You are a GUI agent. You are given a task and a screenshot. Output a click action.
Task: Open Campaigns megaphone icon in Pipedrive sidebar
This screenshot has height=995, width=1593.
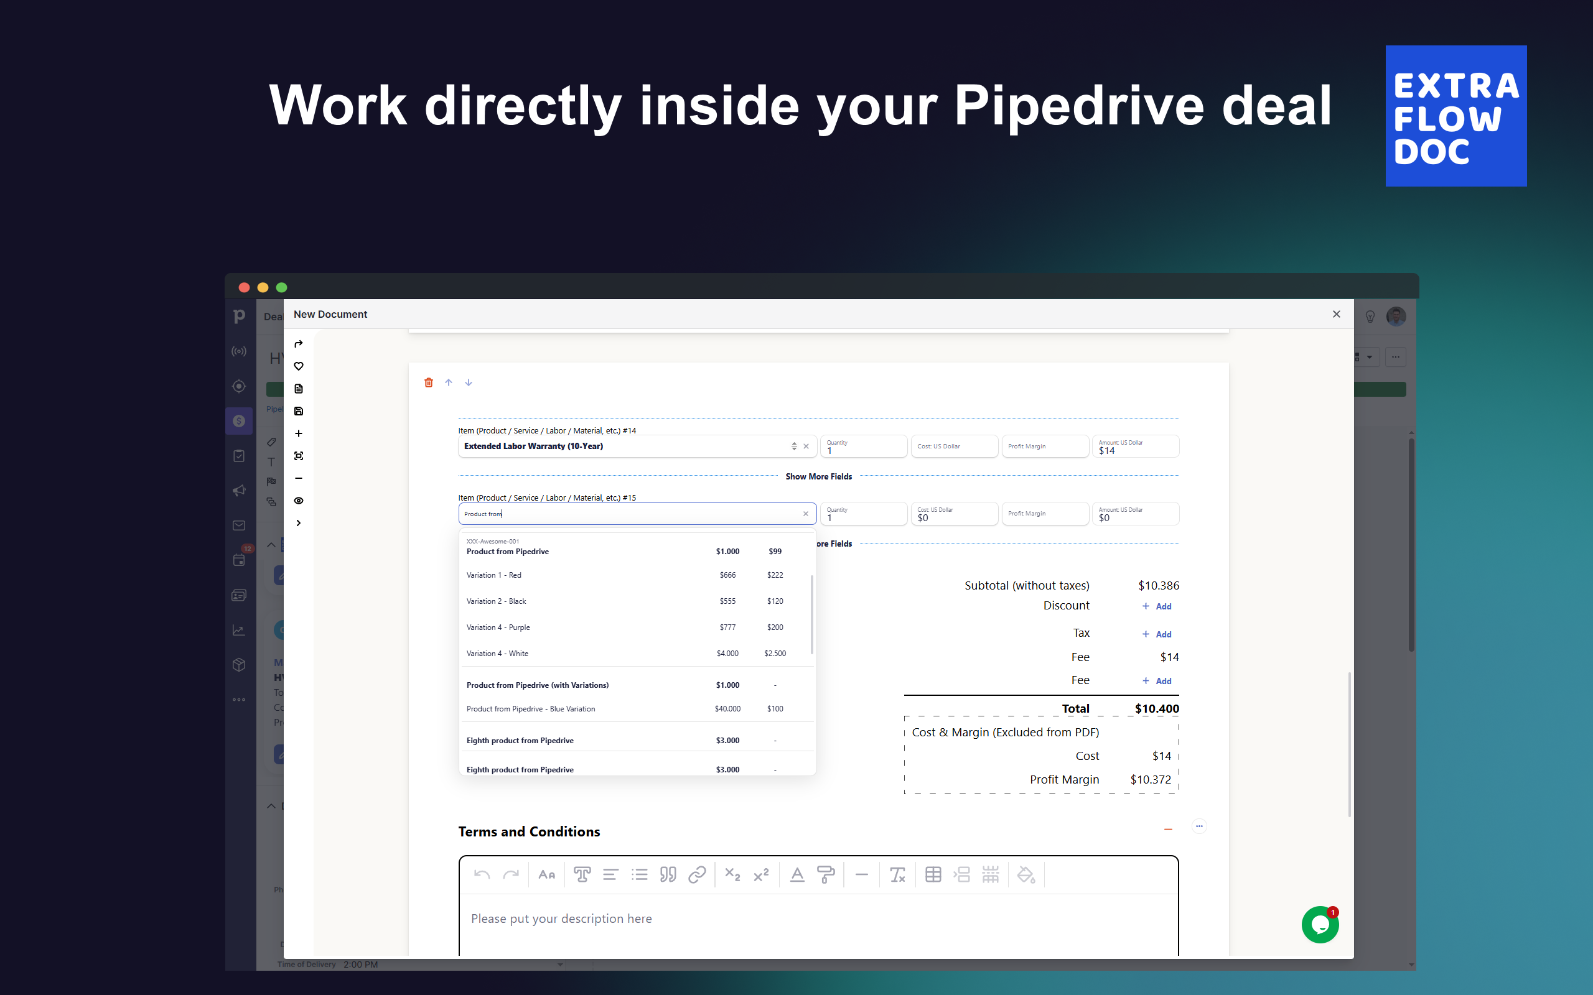[239, 490]
